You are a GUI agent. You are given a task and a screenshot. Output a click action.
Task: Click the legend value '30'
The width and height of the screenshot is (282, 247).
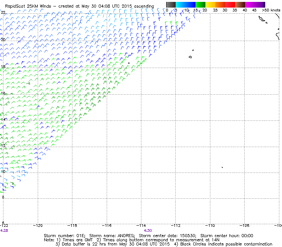pyautogui.click(x=225, y=10)
